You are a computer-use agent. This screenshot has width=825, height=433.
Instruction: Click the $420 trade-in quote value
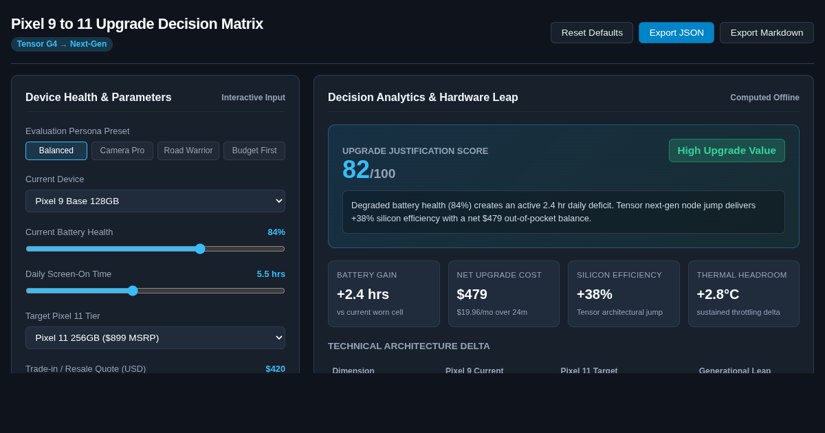pos(276,369)
